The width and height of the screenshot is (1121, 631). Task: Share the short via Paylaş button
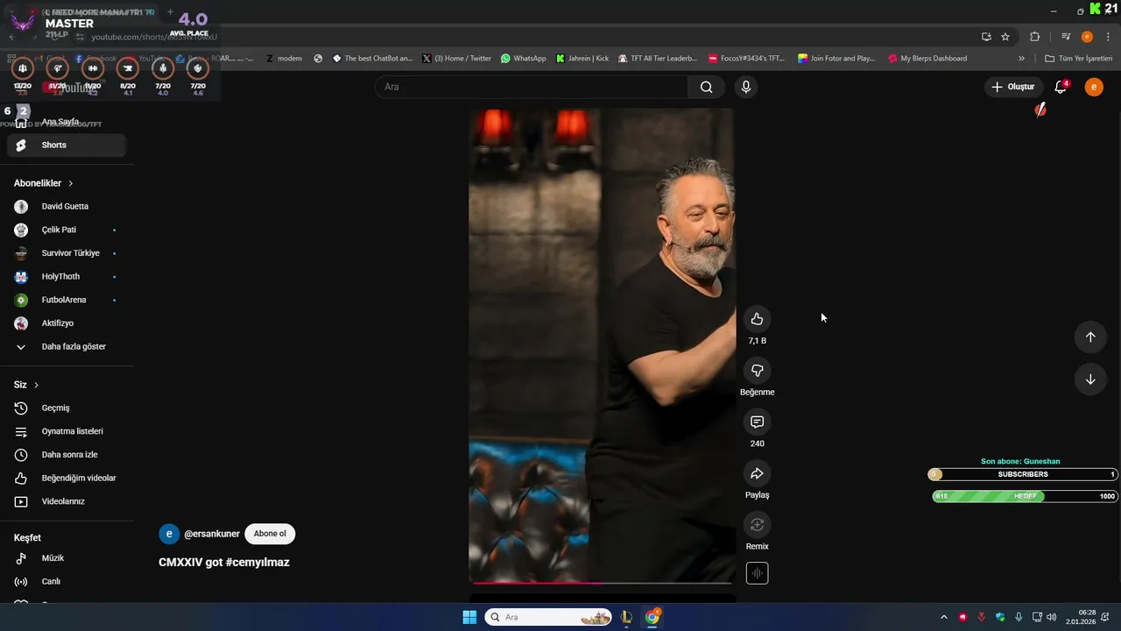click(x=757, y=474)
